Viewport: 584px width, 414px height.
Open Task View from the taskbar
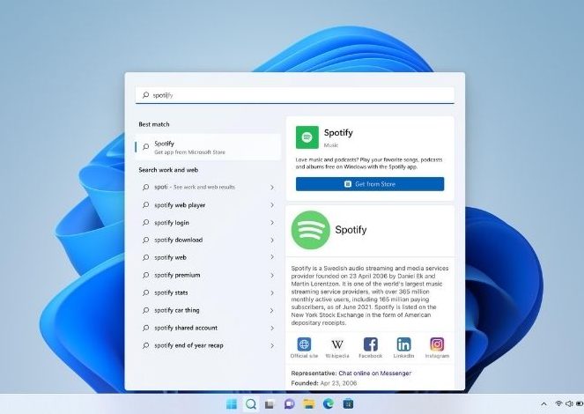click(270, 404)
